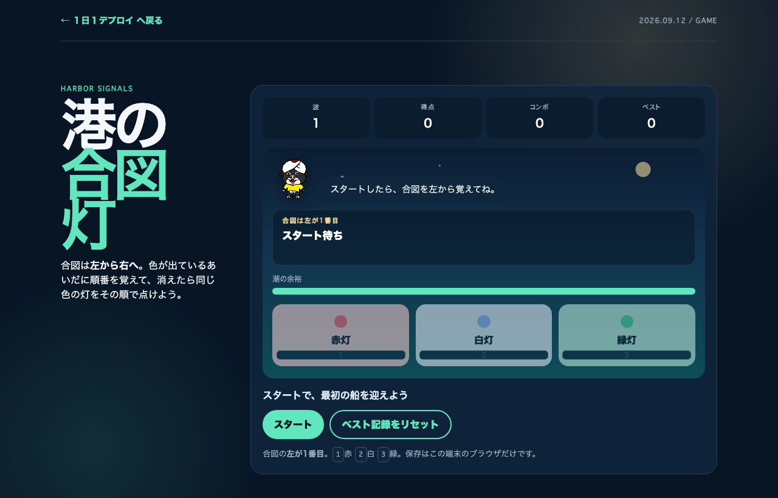Click the 得点 score card
Viewport: 778px width, 498px height.
(x=428, y=118)
